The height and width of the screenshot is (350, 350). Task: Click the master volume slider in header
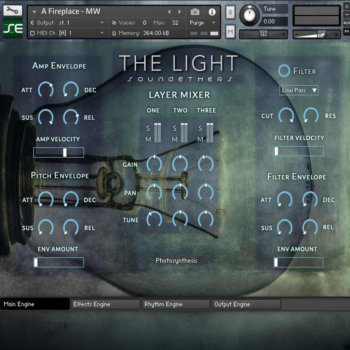[317, 35]
